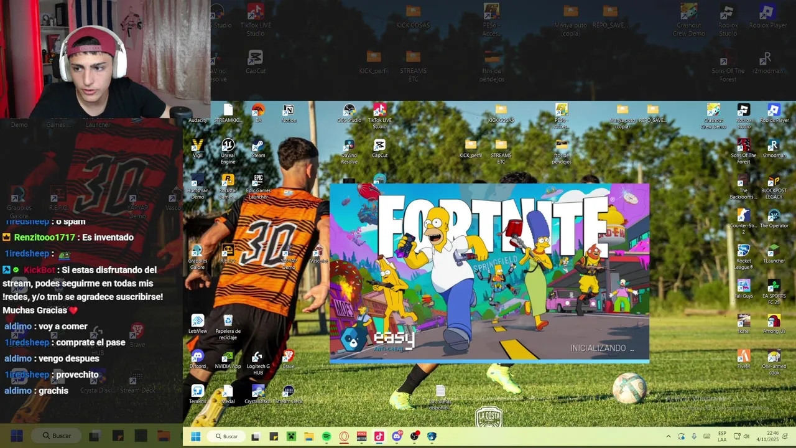
Task: Open Minecraft from the taskbar
Action: click(x=291, y=437)
